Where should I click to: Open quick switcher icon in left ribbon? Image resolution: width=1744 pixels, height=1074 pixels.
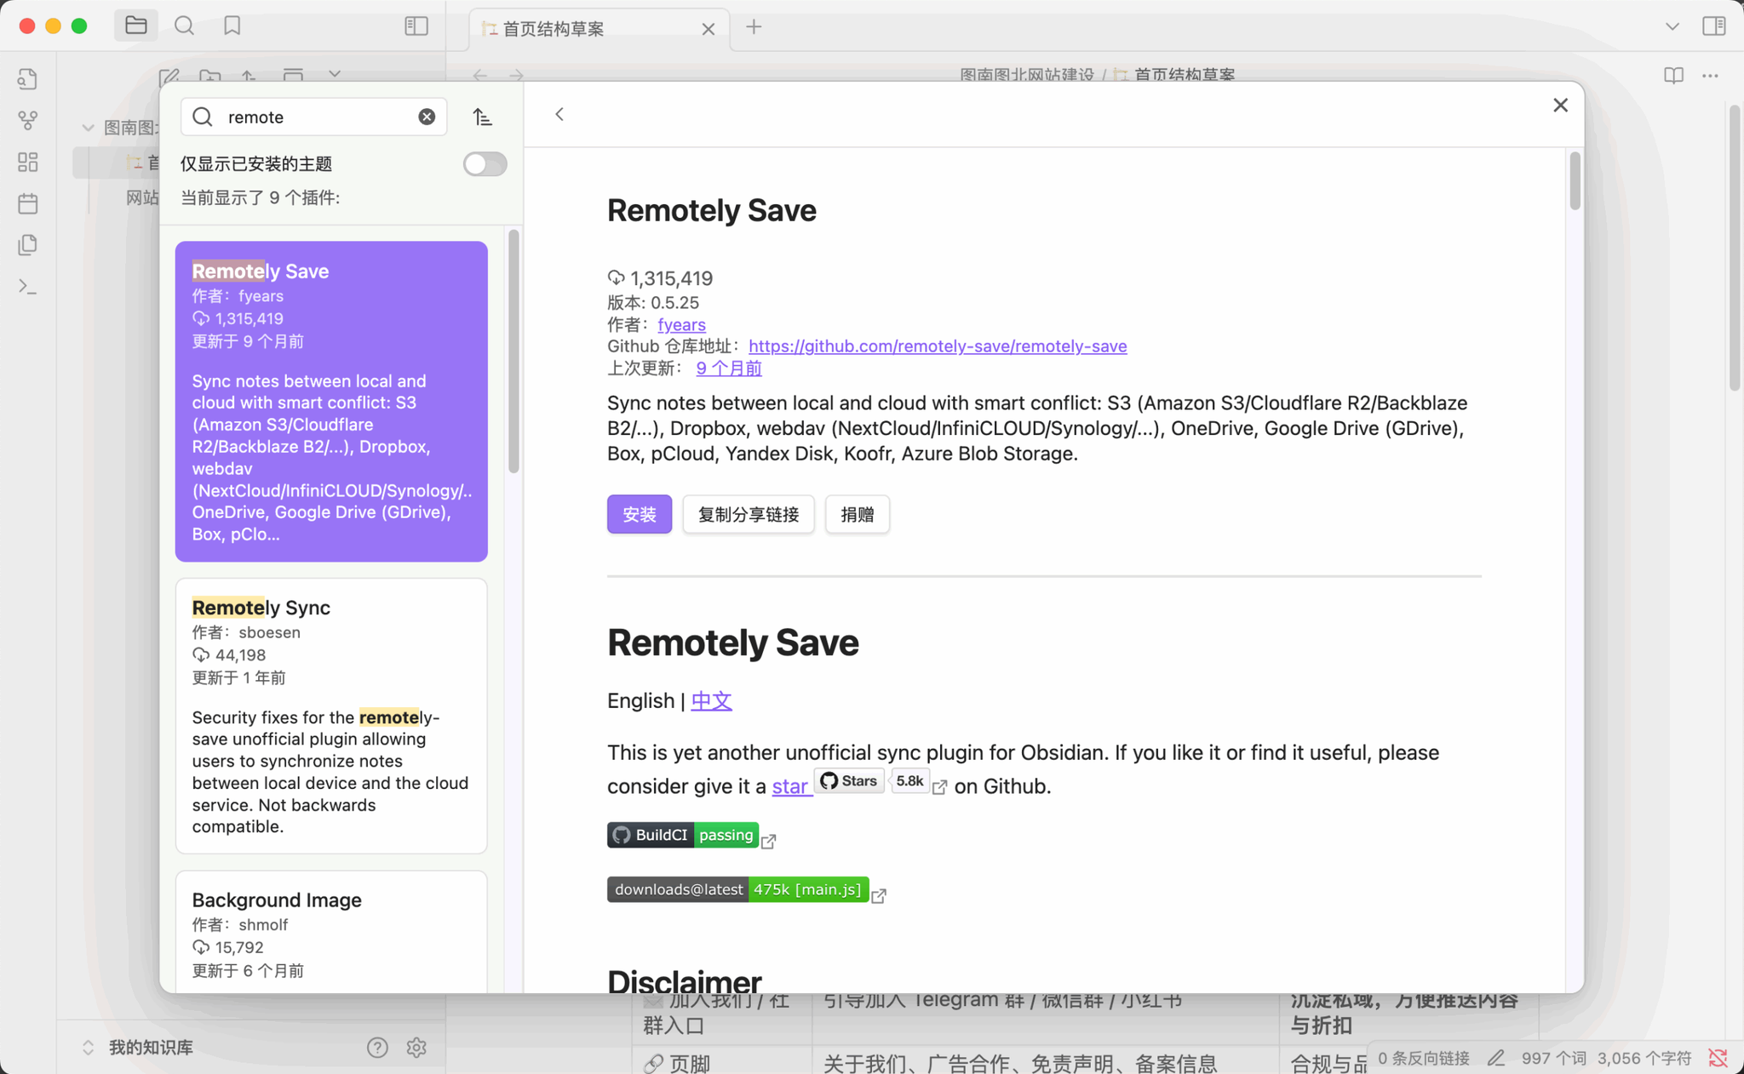[27, 79]
